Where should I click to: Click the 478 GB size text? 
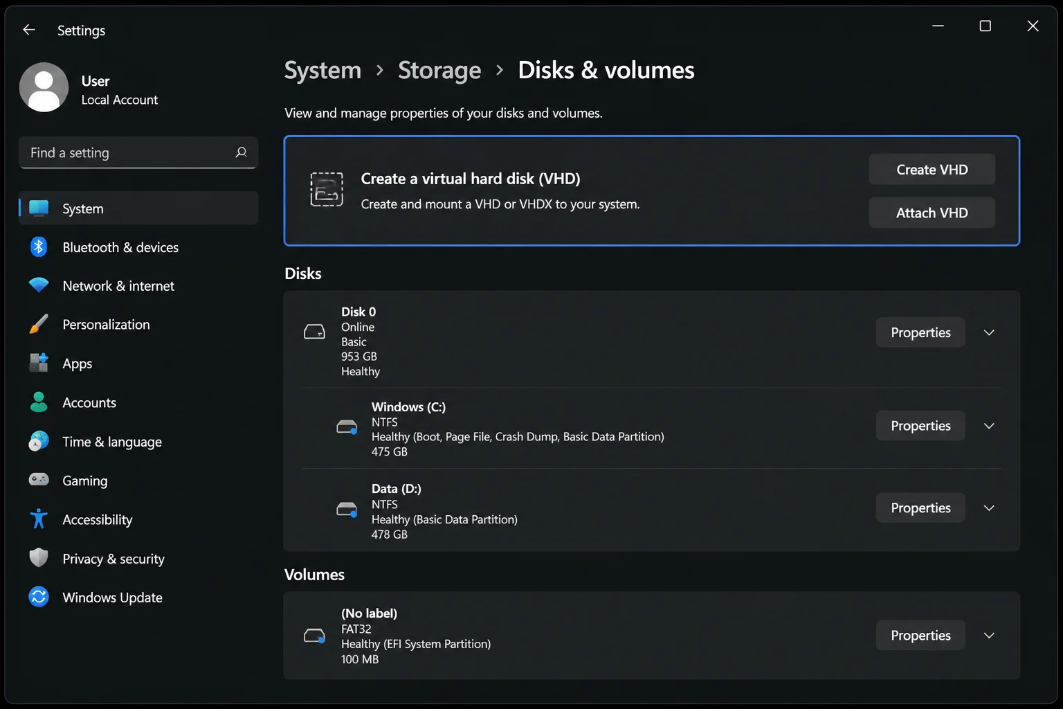click(390, 535)
